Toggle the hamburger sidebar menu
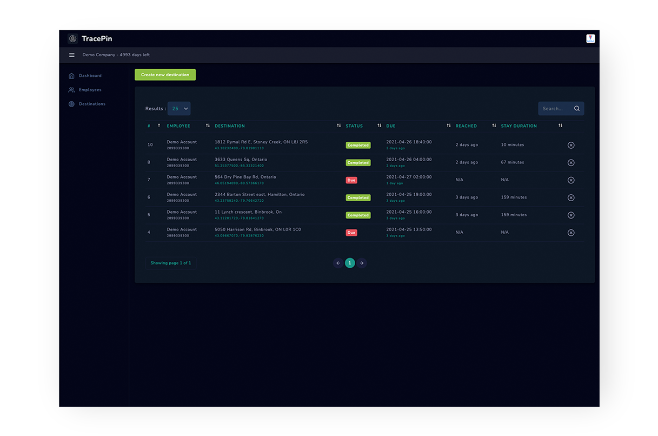 (x=72, y=55)
